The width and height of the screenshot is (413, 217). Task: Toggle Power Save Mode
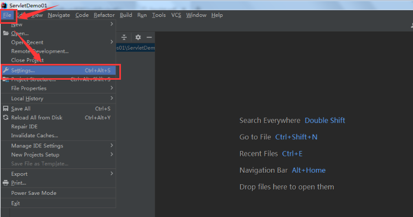coord(59,193)
